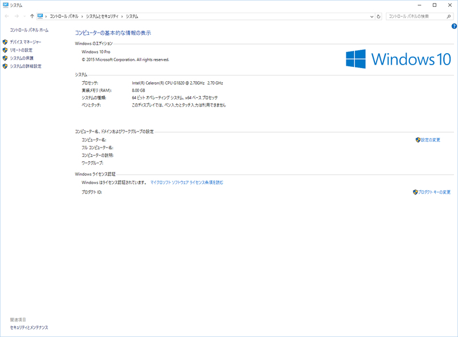The image size is (458, 337).
Task: Click system icon in title bar
Action: tap(5, 5)
